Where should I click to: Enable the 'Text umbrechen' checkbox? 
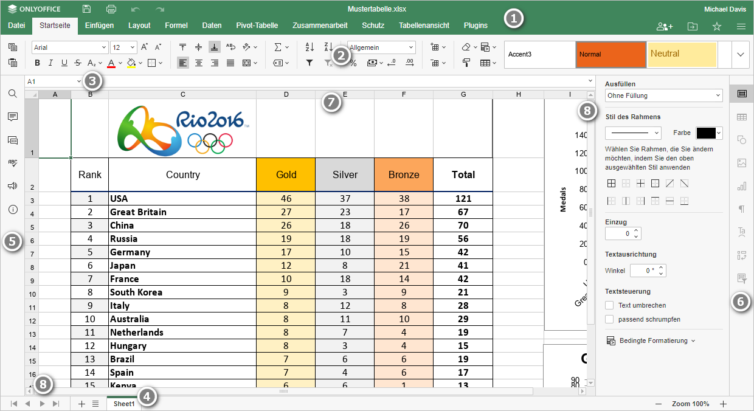point(610,305)
